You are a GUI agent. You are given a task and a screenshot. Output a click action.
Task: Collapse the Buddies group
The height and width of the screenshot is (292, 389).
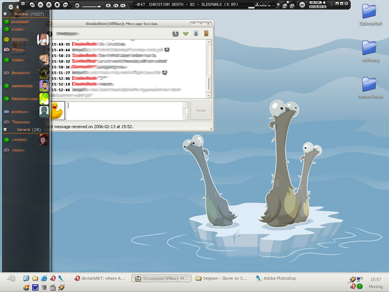point(5,14)
